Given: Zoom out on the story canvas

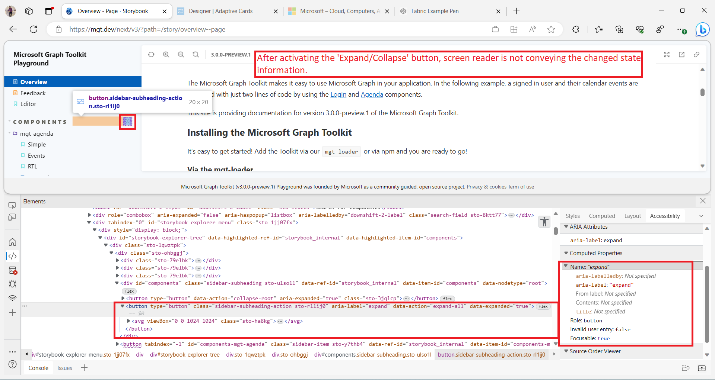Looking at the screenshot, I should pos(181,55).
